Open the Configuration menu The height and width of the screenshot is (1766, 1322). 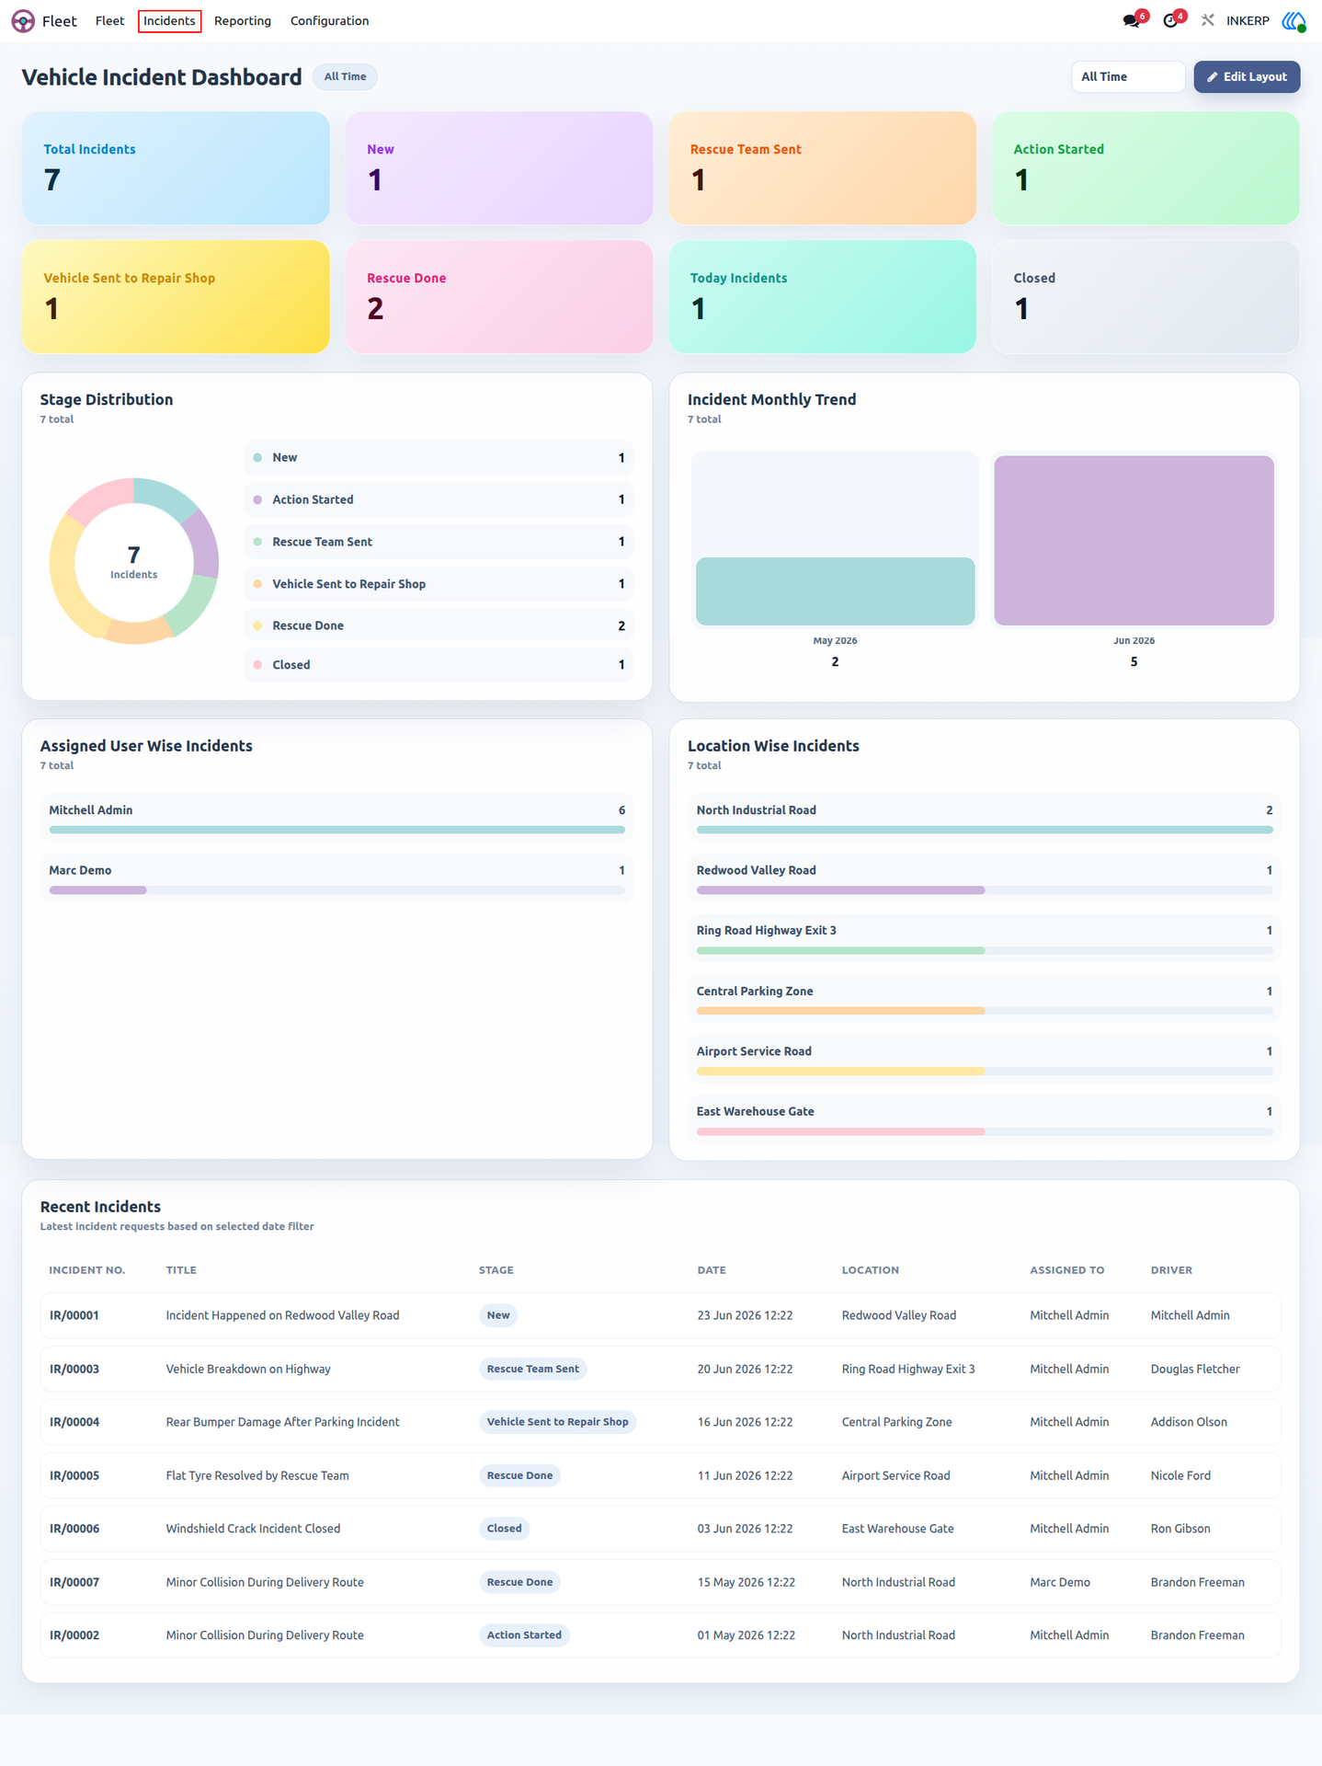tap(329, 21)
